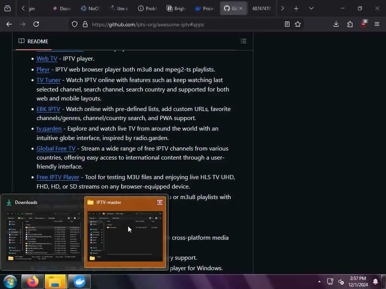Click the File Explorer taskbar icon
Viewport: 386px width, 289px height.
pos(55,281)
